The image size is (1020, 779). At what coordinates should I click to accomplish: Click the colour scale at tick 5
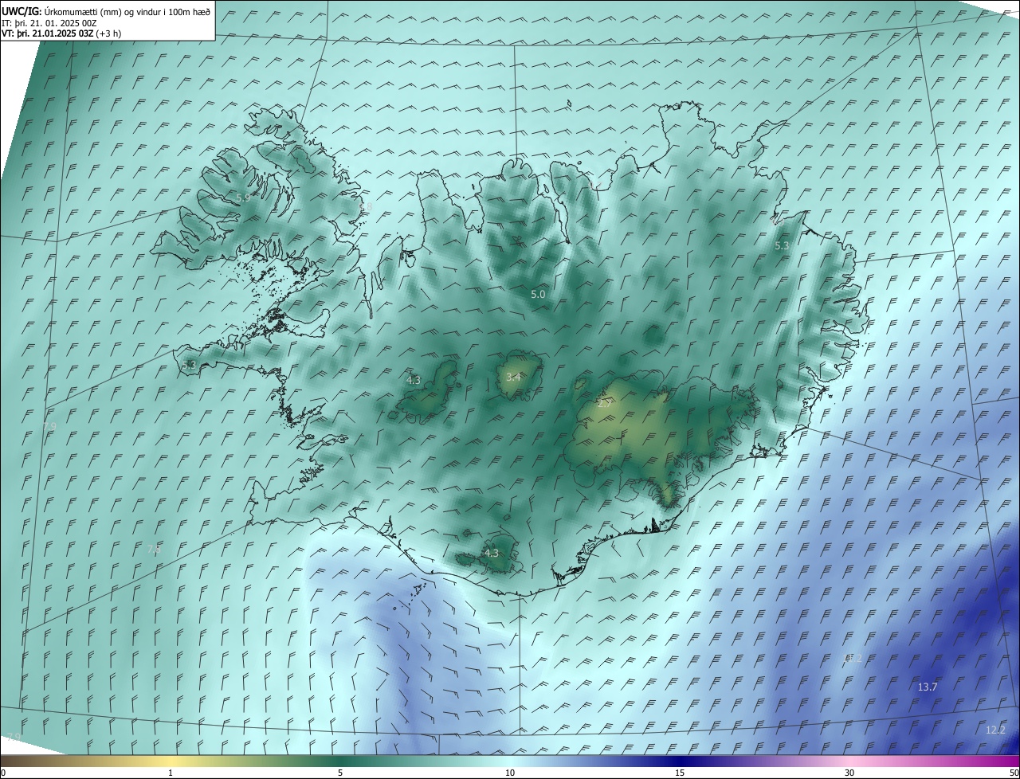pos(340,773)
